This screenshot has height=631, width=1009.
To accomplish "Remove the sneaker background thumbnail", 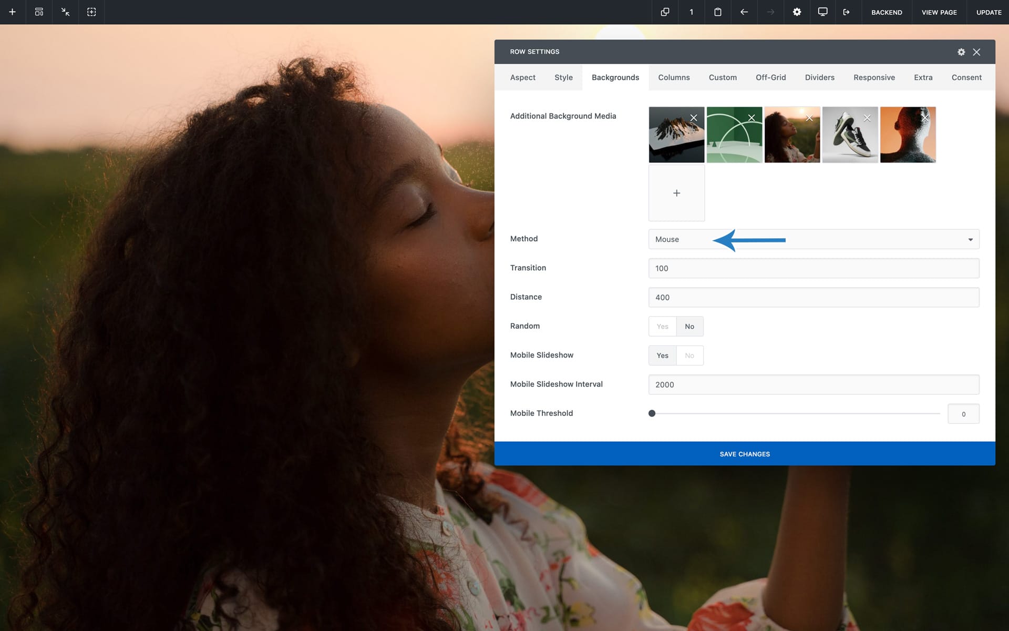I will tap(867, 118).
